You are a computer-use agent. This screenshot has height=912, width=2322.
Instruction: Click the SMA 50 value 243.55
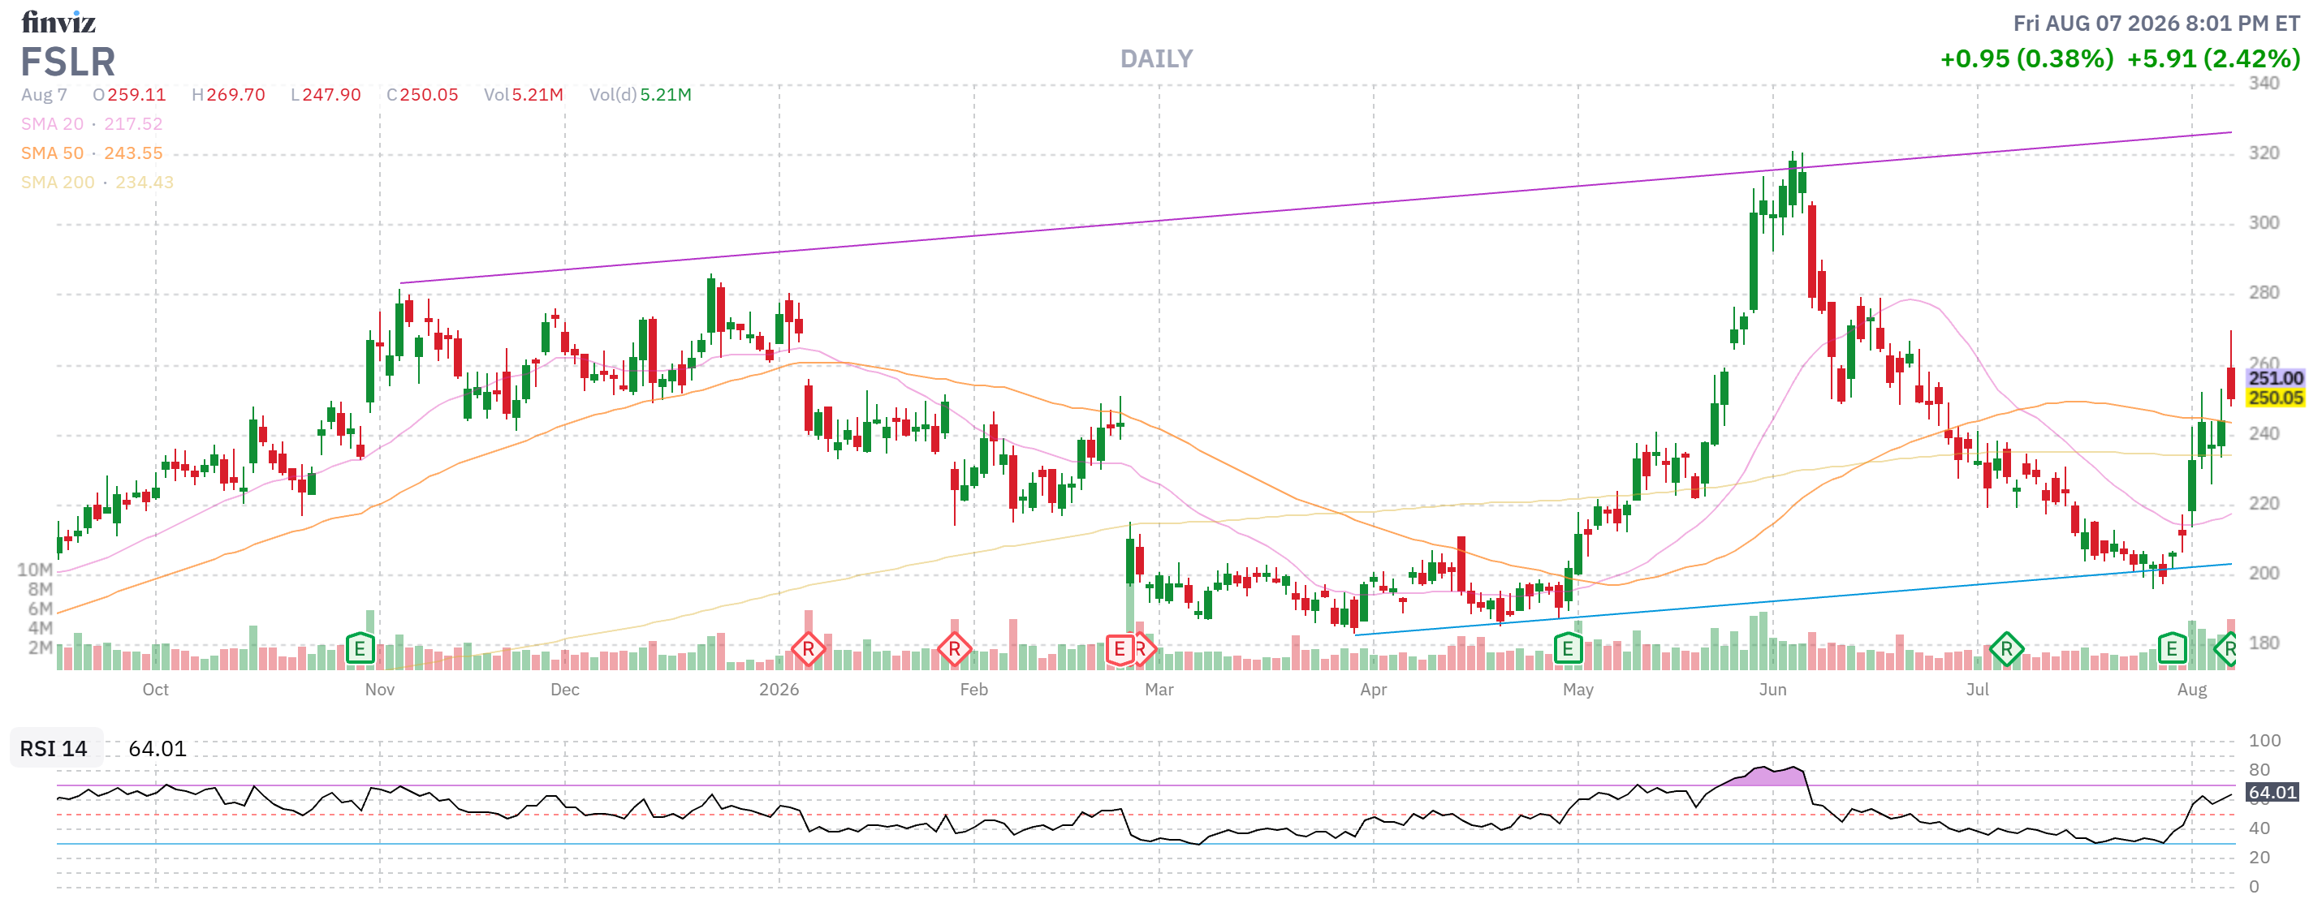tap(133, 153)
